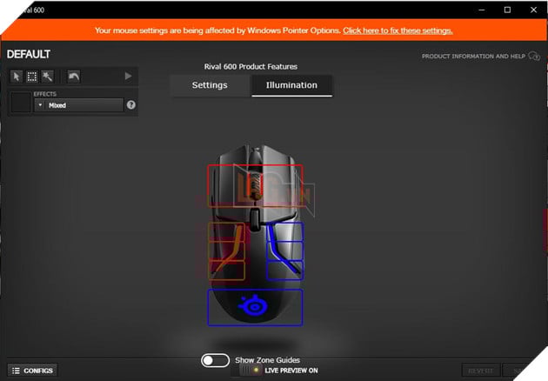The height and width of the screenshot is (381, 548).
Task: Select the red scroll wheel lighting zone
Action: point(255,184)
